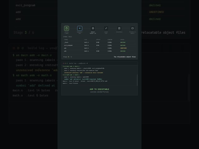The image size is (199, 149).
Task: Click the math.o file cell in the symbol table
Action: 86,51
